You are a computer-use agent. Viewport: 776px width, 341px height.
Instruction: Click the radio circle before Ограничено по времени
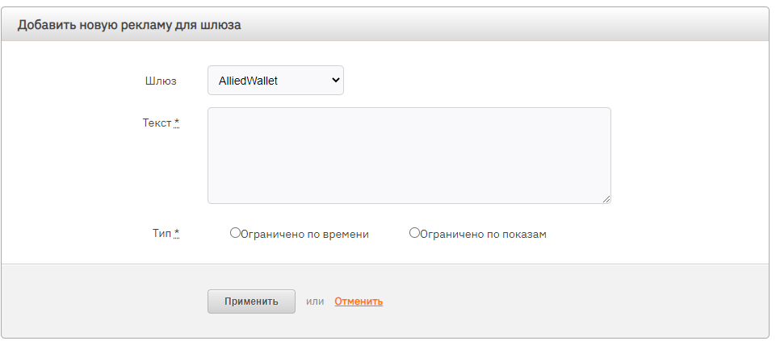pyautogui.click(x=235, y=233)
